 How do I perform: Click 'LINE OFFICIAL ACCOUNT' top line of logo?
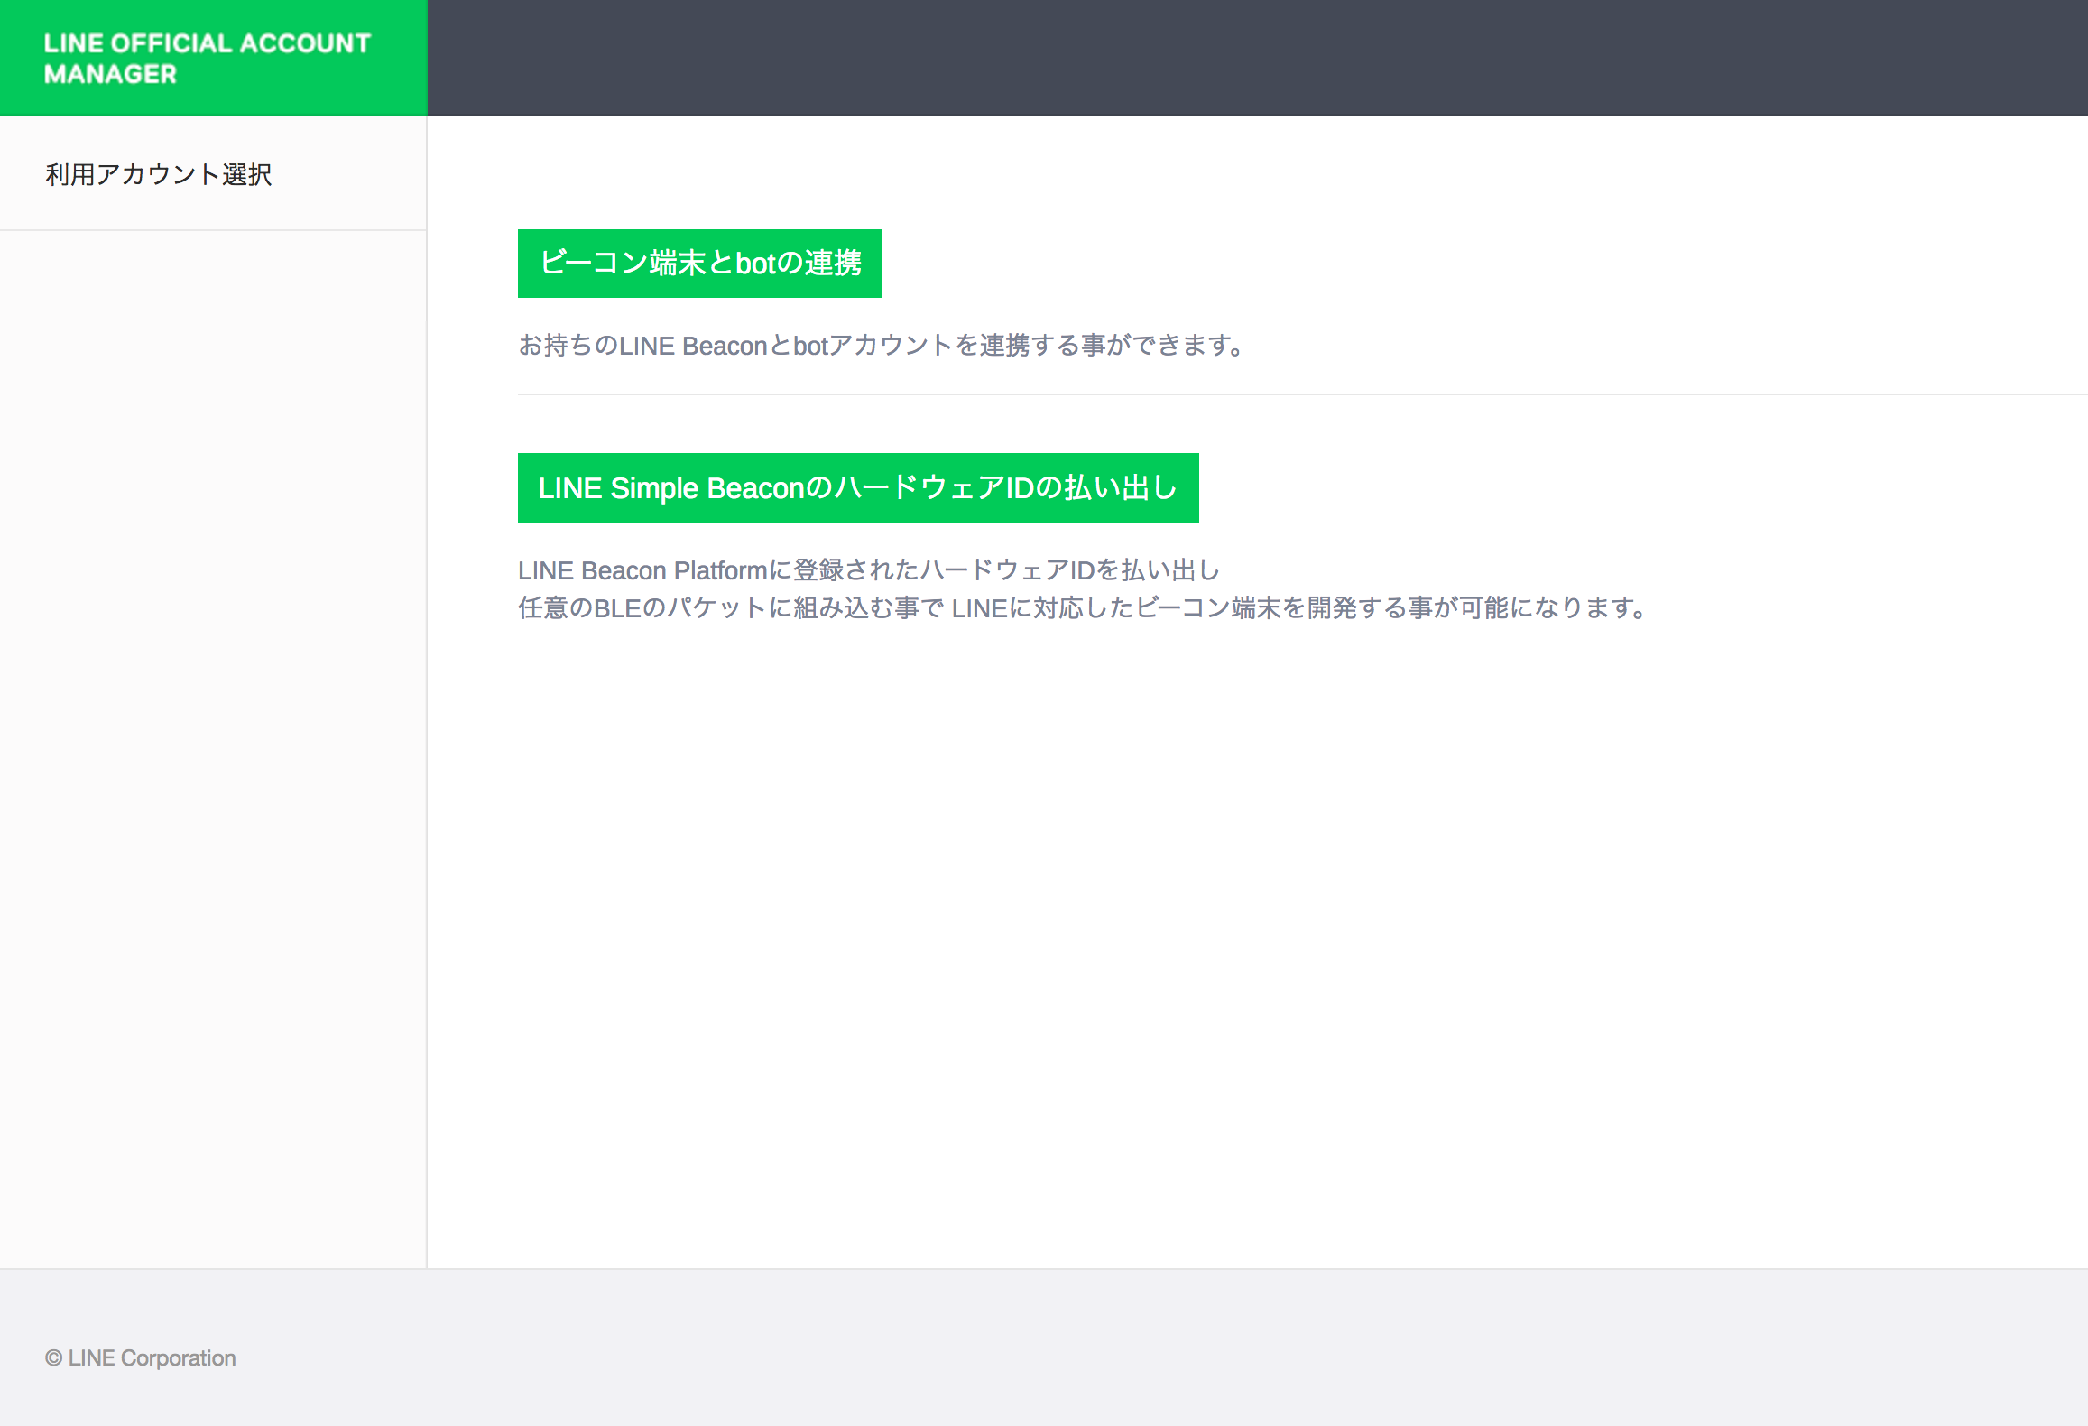(x=207, y=43)
